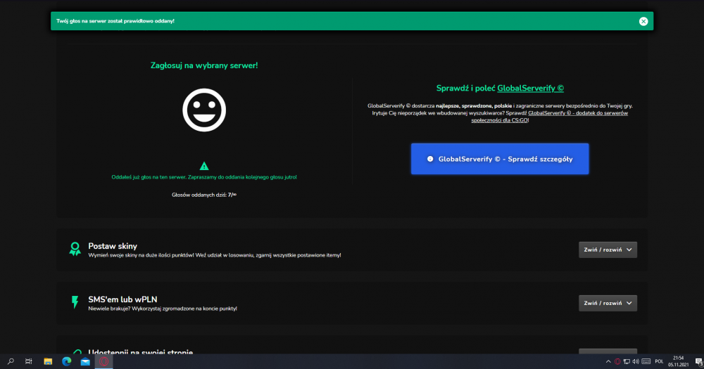Click the already-voted notice text

204,177
